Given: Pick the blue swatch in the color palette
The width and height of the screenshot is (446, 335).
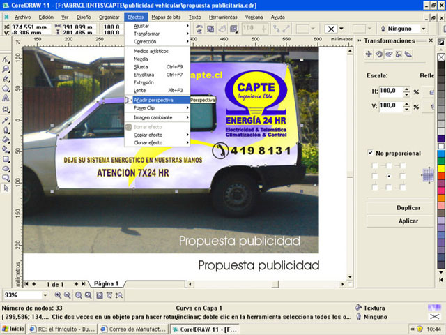Looking at the screenshot, I should coord(441,154).
